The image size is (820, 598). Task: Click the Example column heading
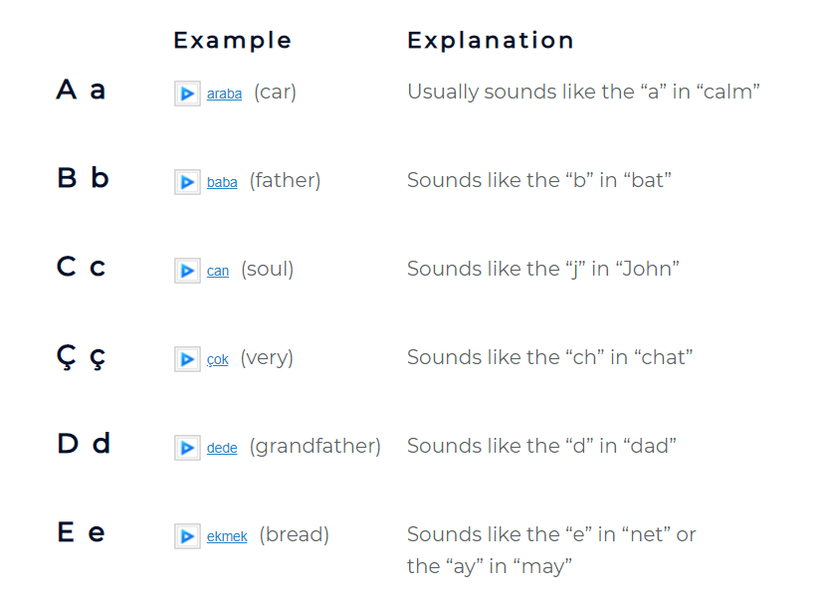coord(233,41)
